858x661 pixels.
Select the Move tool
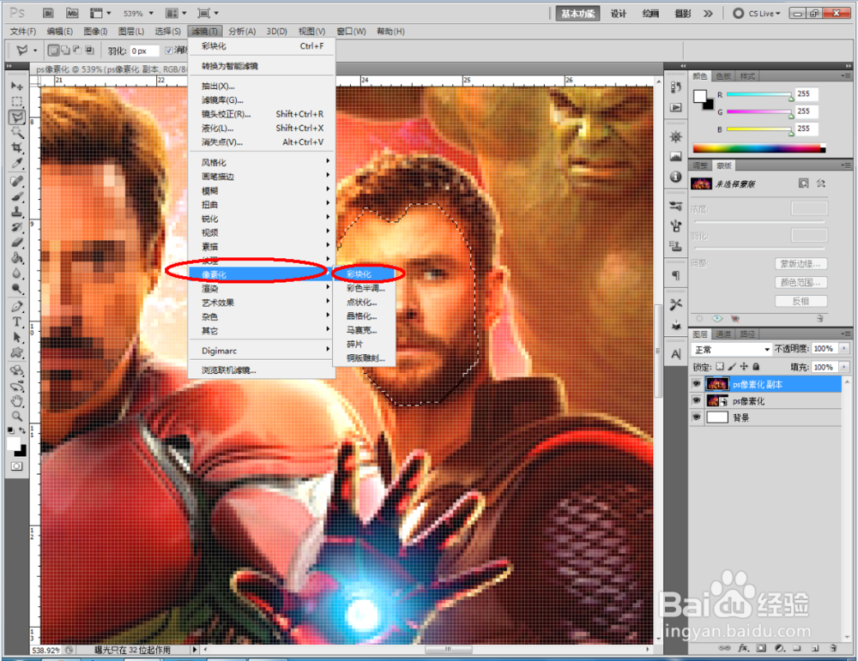click(x=16, y=87)
